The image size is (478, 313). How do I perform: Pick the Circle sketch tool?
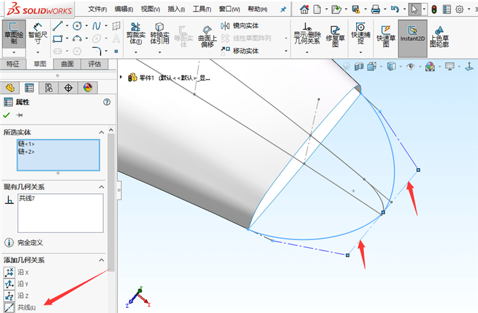pos(77,26)
